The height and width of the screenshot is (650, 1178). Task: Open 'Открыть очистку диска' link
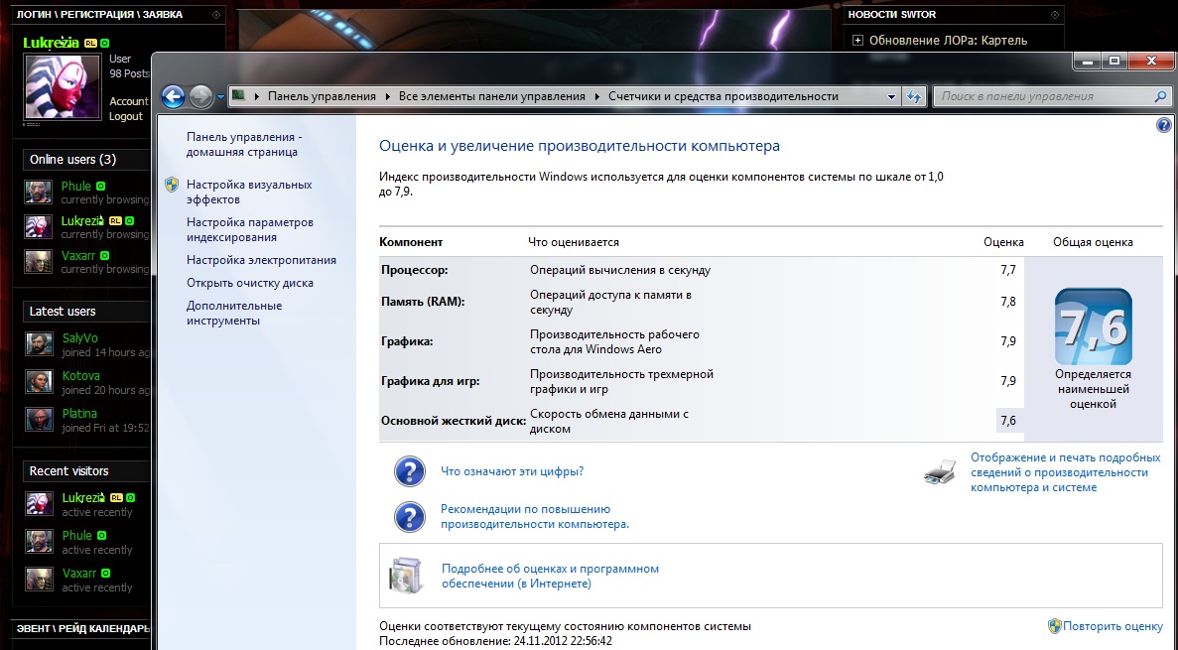click(x=249, y=283)
